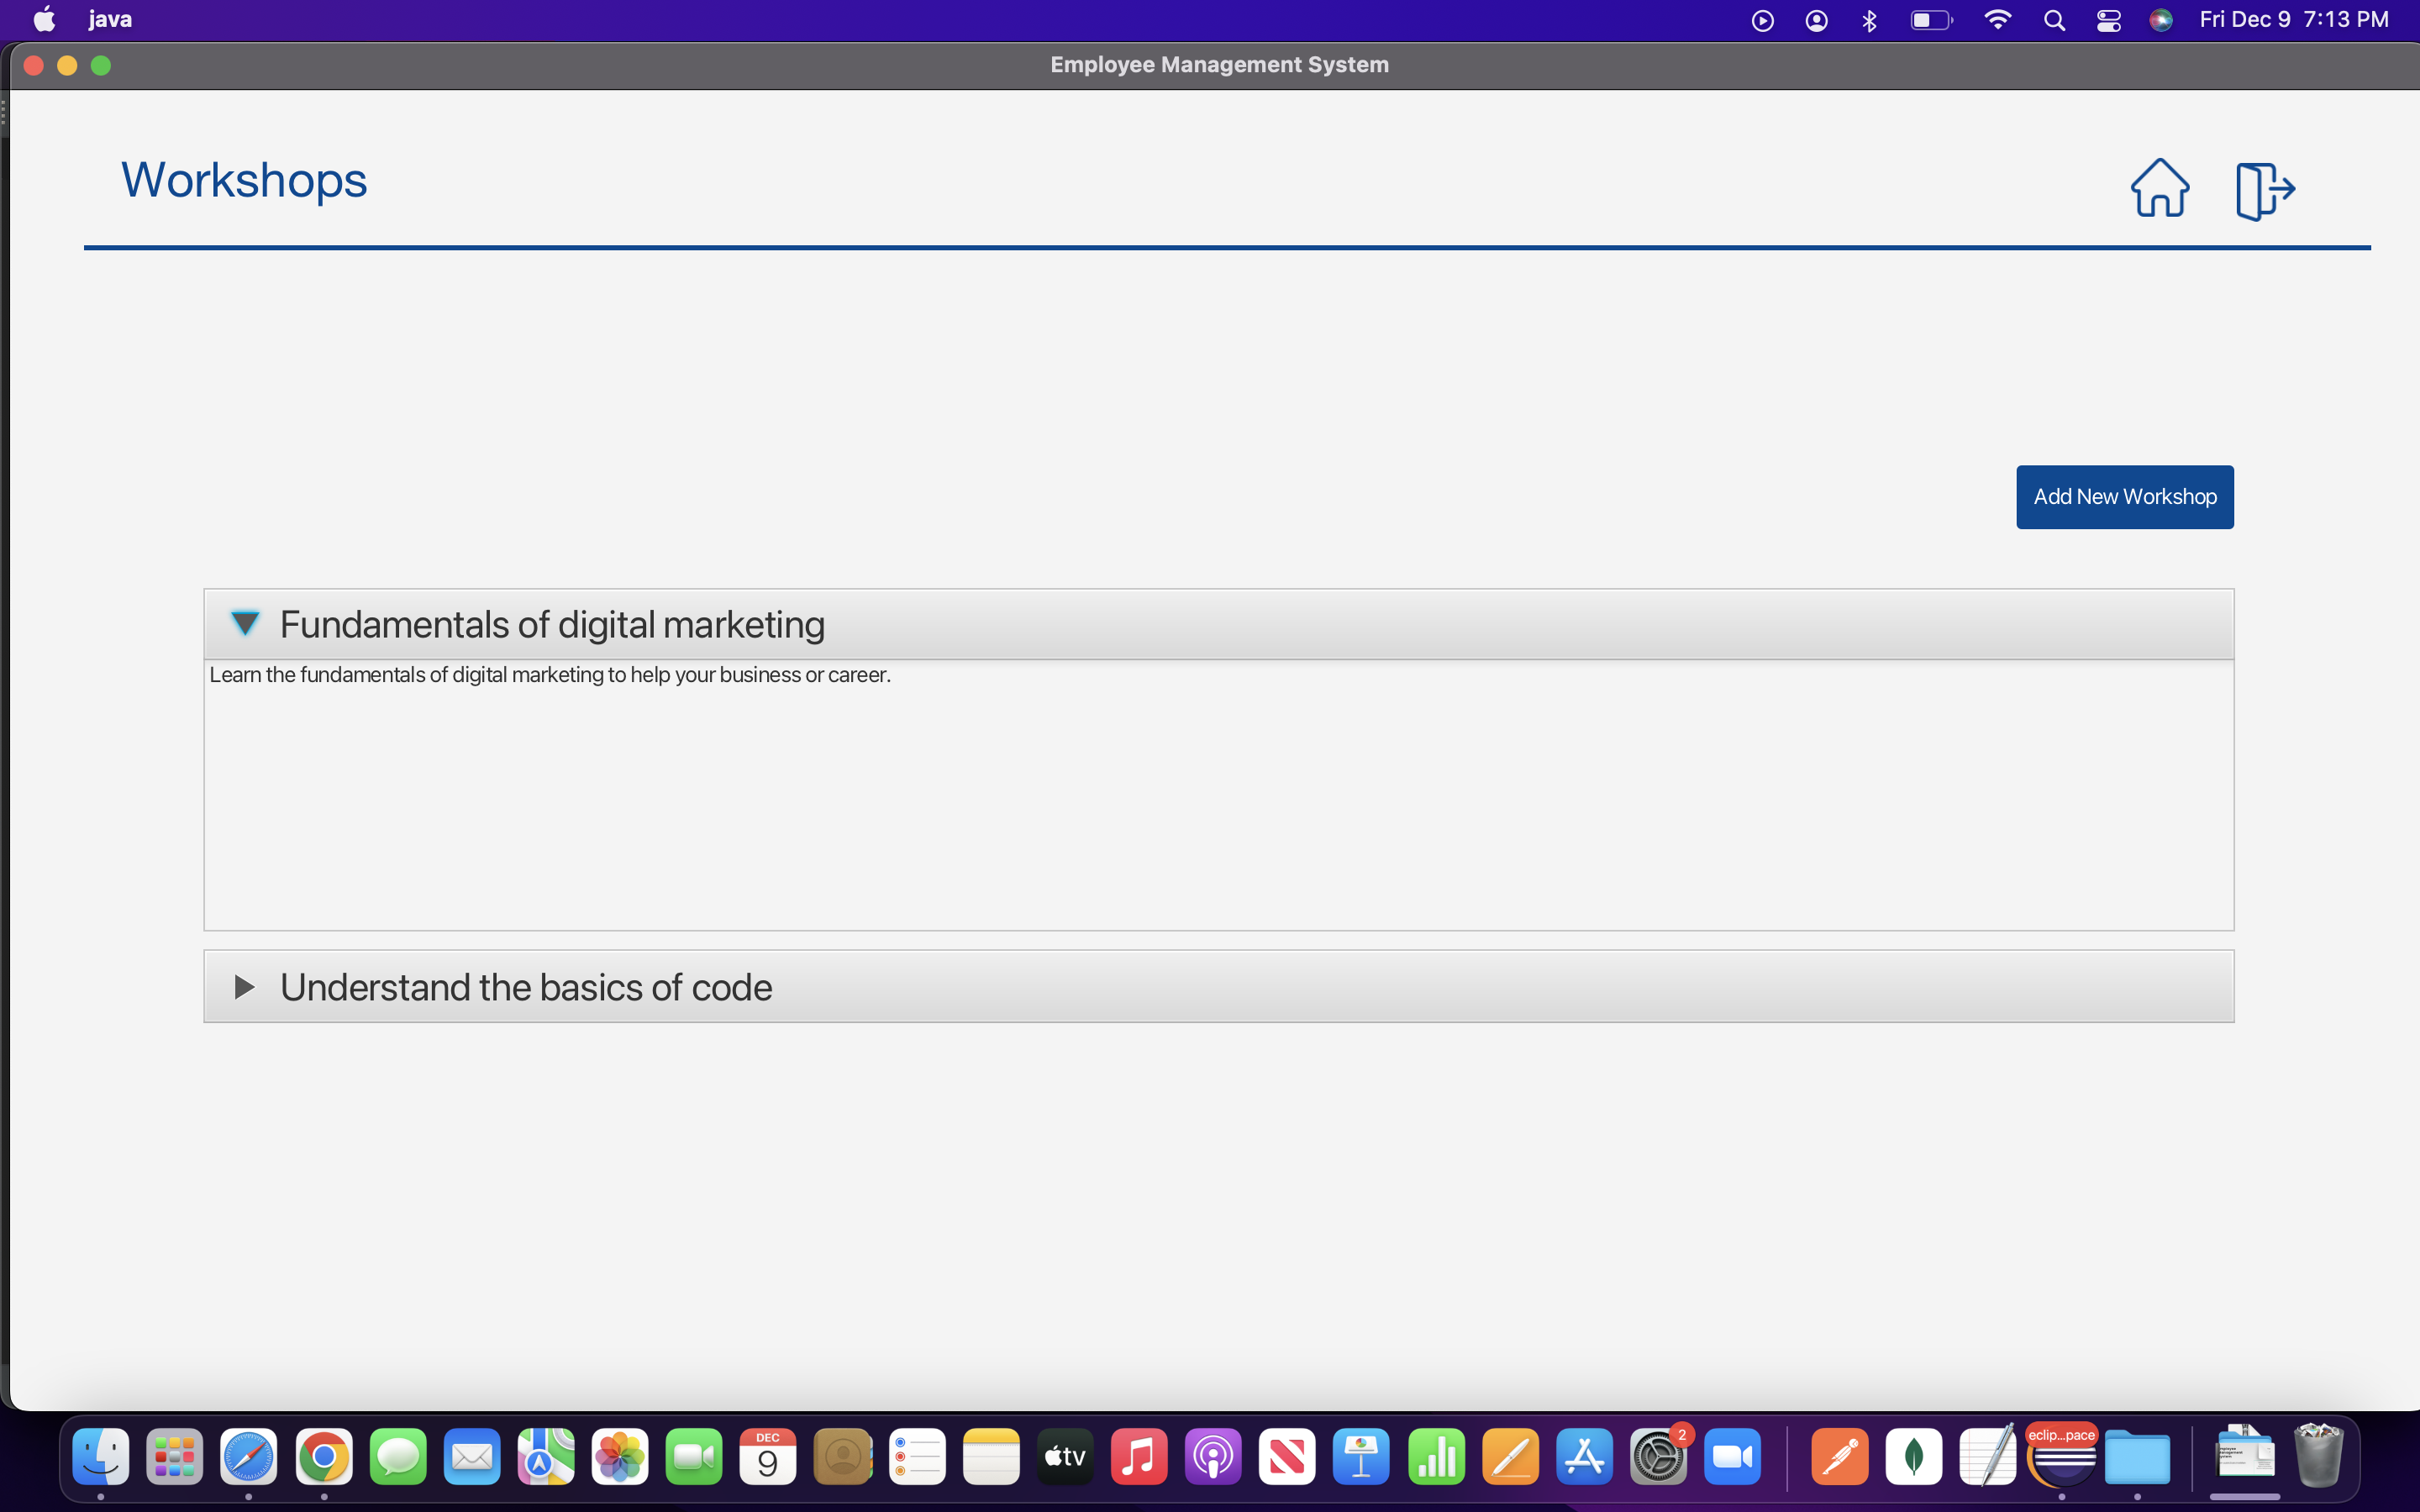
Task: Collapse Fundamentals of digital marketing section
Action: coord(245,624)
